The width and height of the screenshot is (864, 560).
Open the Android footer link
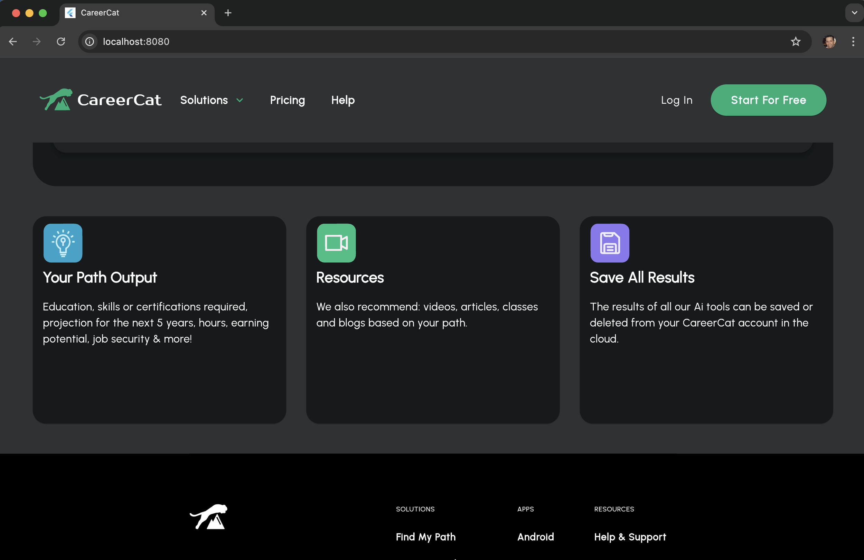(x=535, y=537)
